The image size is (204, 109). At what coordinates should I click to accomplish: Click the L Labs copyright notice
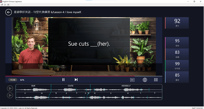pyautogui.click(x=19, y=108)
